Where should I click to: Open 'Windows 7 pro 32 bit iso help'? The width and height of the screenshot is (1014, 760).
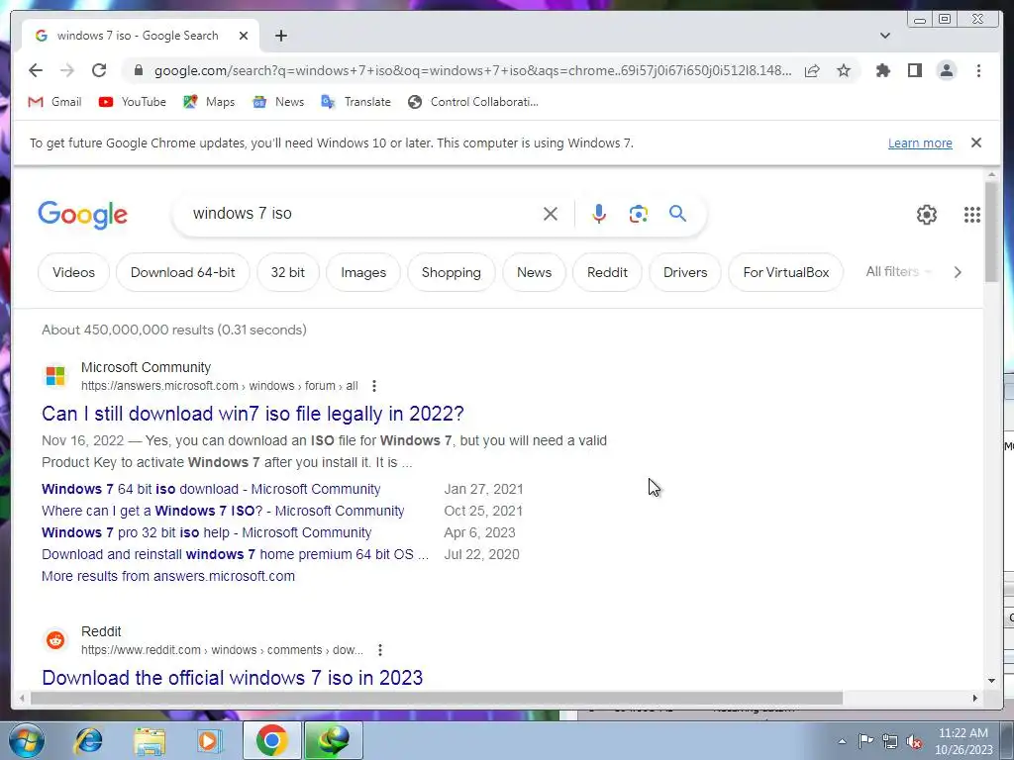pyautogui.click(x=206, y=533)
